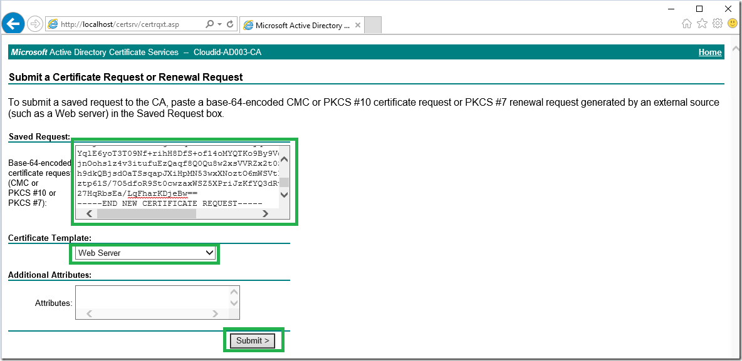Image resolution: width=742 pixels, height=361 pixels.
Task: Open the browser Home page icon
Action: 686,24
